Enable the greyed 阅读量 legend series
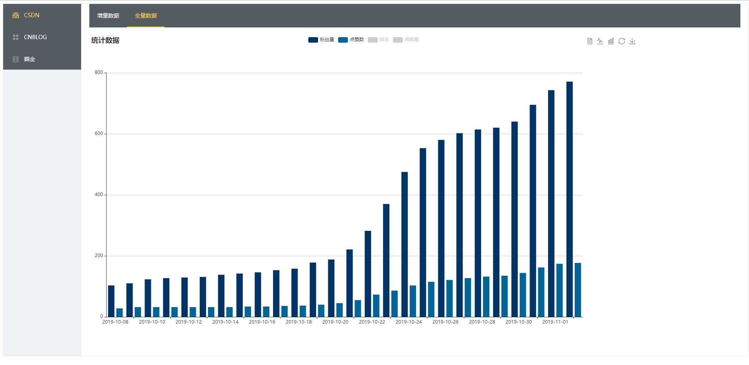The height and width of the screenshot is (365, 749). point(406,40)
